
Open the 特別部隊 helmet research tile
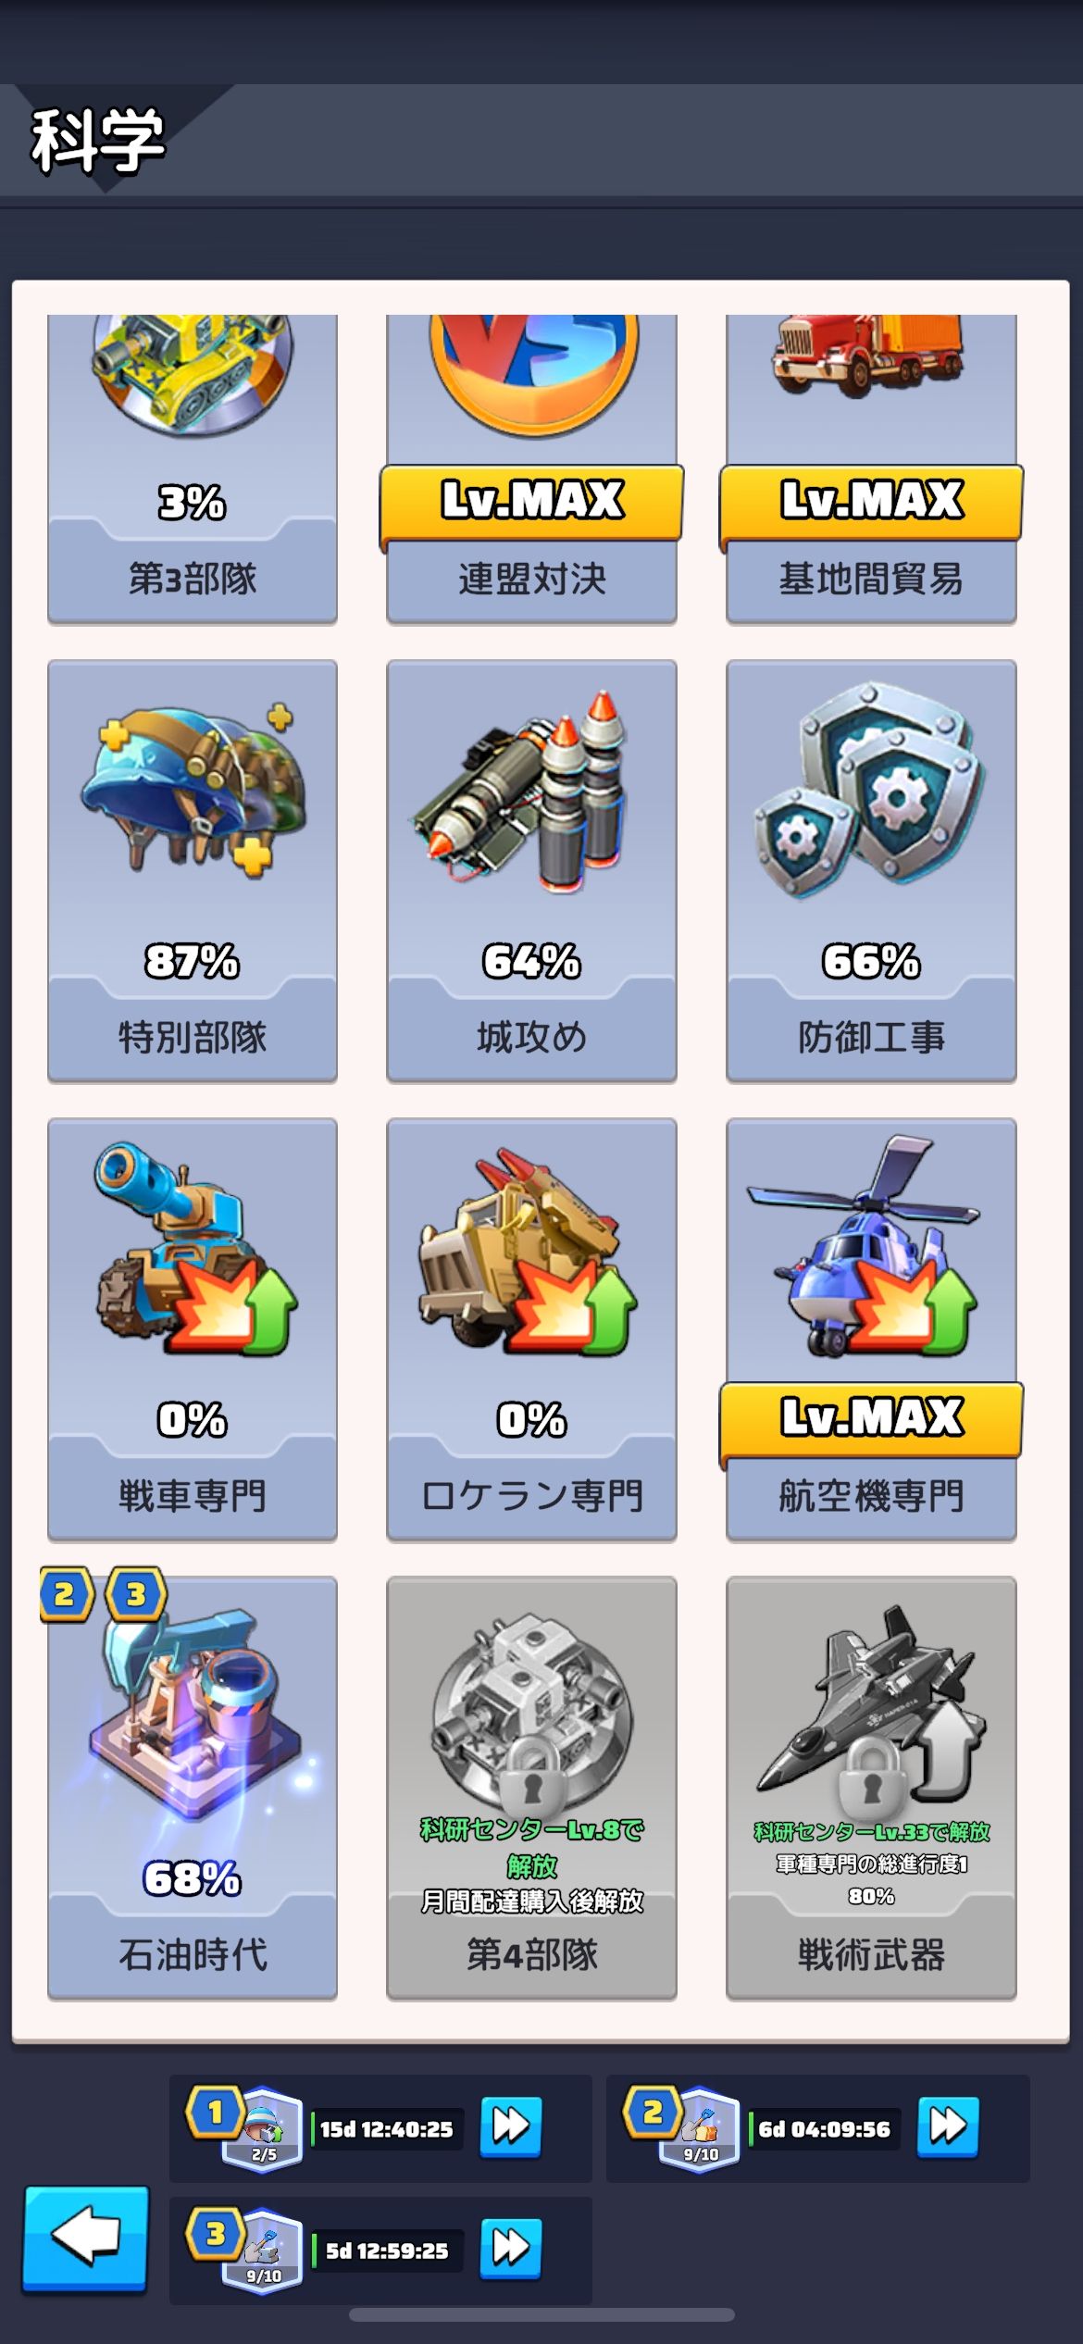pyautogui.click(x=193, y=870)
